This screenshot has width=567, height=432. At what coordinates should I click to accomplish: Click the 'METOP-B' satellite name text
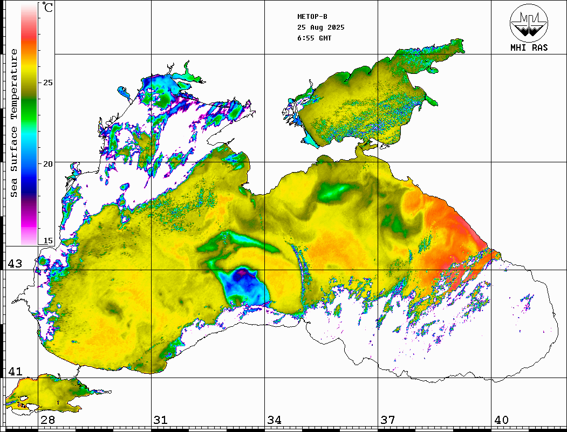click(312, 17)
